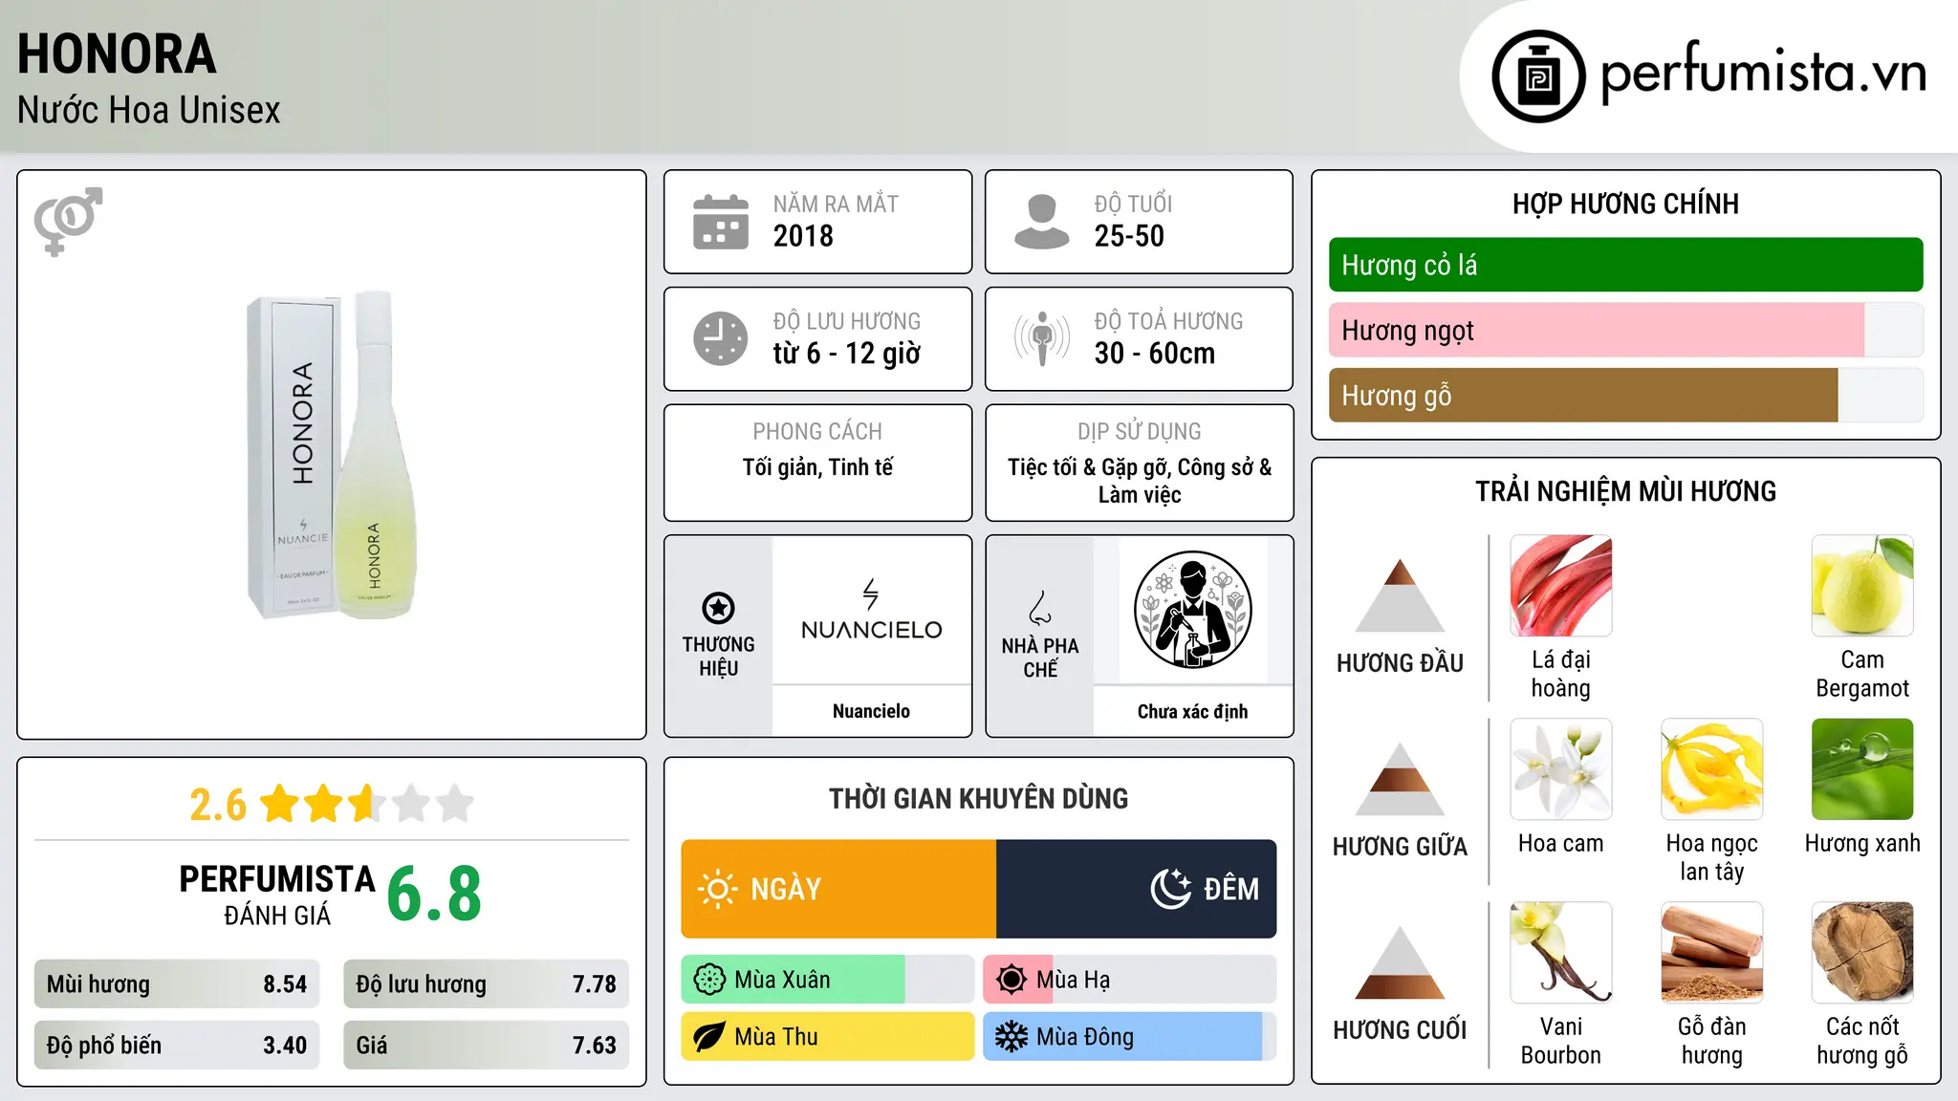Click the Perfumista rating score 6.8

click(x=434, y=894)
